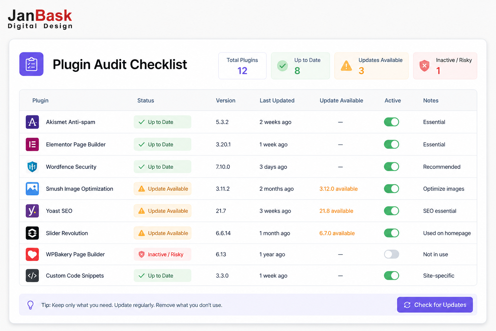This screenshot has width=496, height=331.
Task: Click the purple checklist clipboard icon
Action: [31, 64]
